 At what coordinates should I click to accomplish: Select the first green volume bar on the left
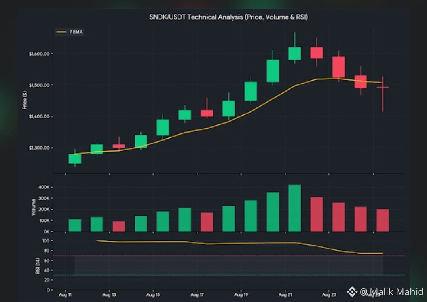pyautogui.click(x=75, y=225)
